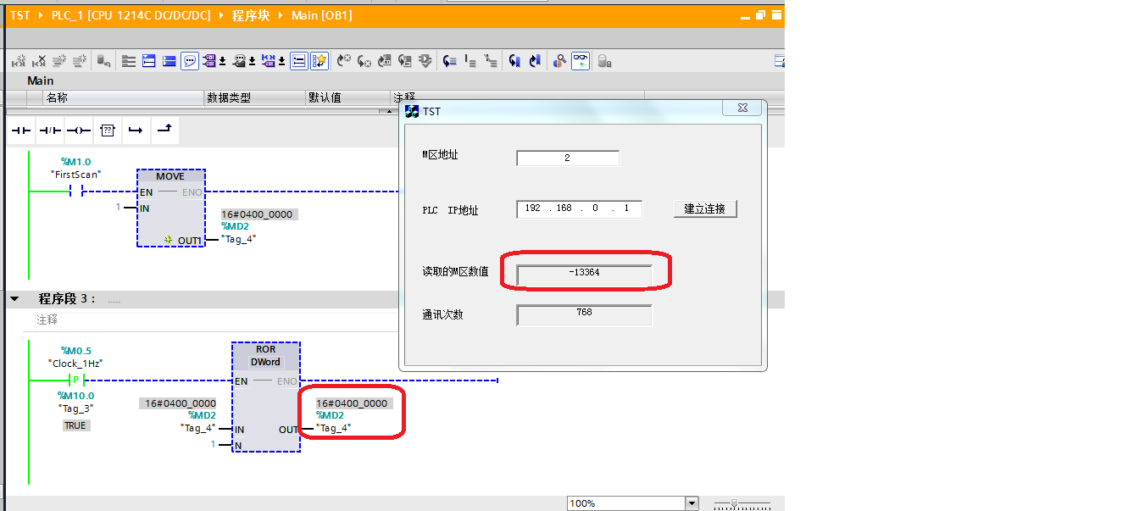Click the close branch icon
Image resolution: width=1139 pixels, height=511 pixels.
[164, 130]
